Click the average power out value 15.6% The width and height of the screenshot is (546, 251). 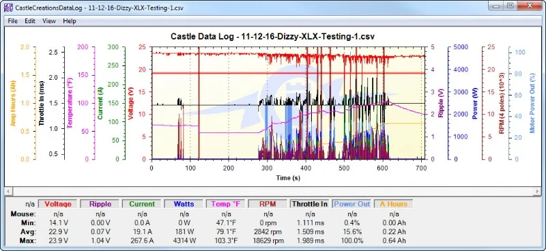click(351, 231)
